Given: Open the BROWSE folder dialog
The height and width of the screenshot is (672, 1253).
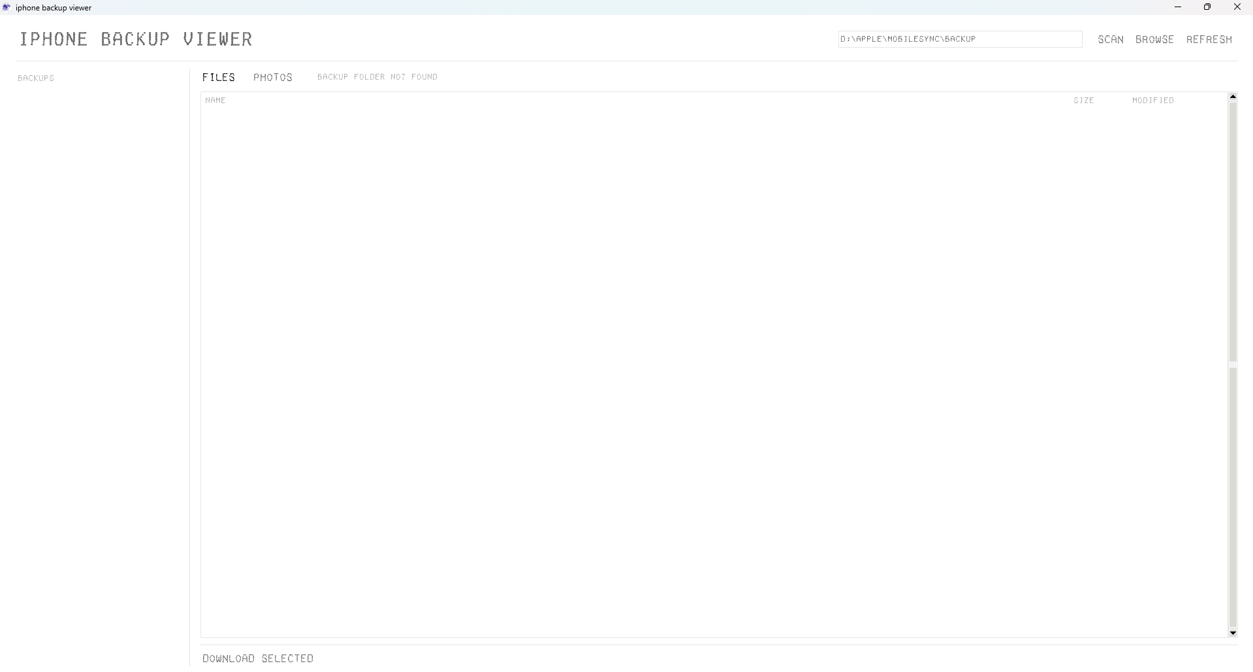Looking at the screenshot, I should coord(1154,39).
